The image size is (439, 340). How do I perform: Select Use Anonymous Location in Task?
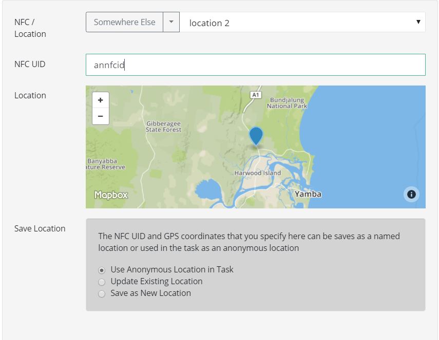tap(102, 270)
